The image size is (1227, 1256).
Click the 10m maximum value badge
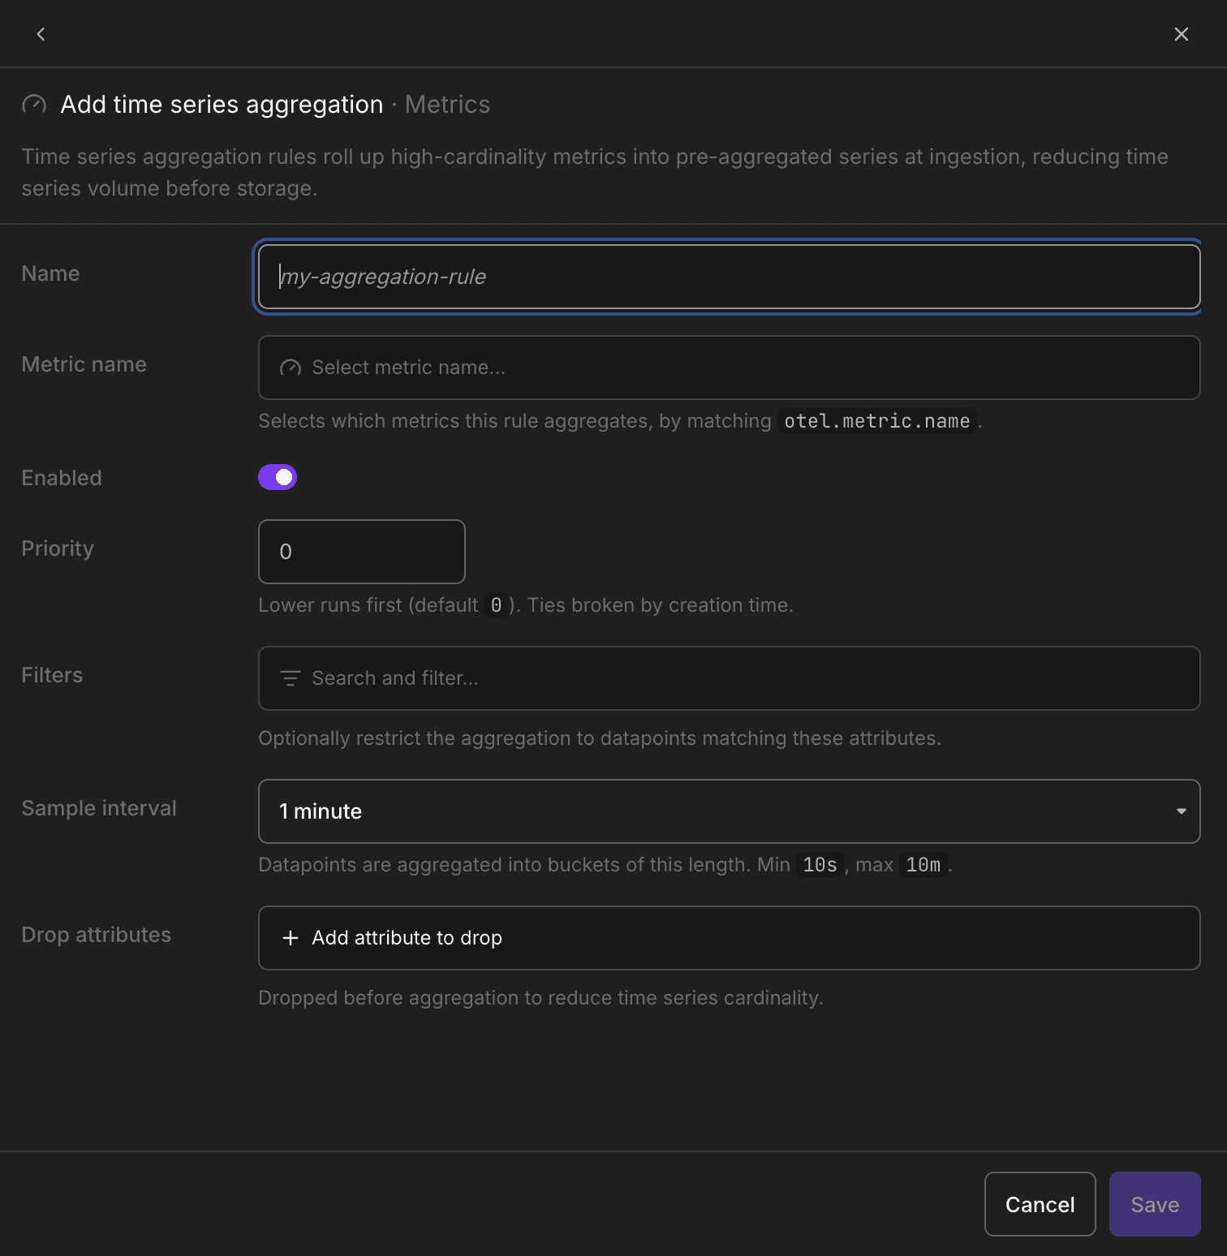point(923,865)
